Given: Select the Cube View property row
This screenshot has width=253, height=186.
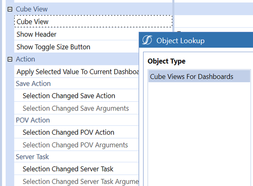Looking at the screenshot, I should point(93,22).
